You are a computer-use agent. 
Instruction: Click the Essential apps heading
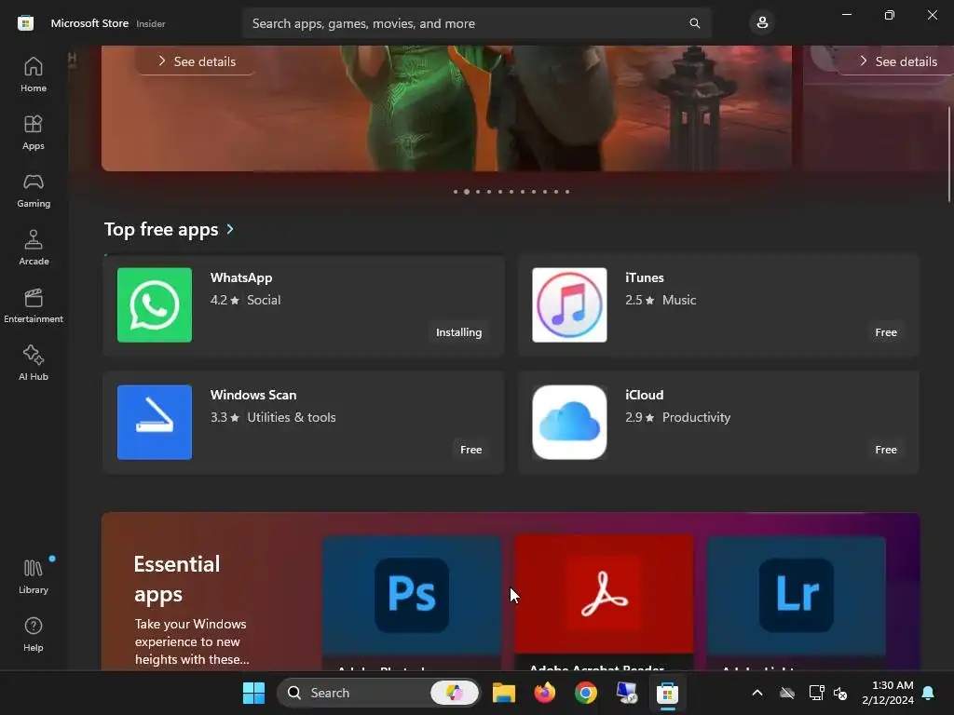coord(177,579)
